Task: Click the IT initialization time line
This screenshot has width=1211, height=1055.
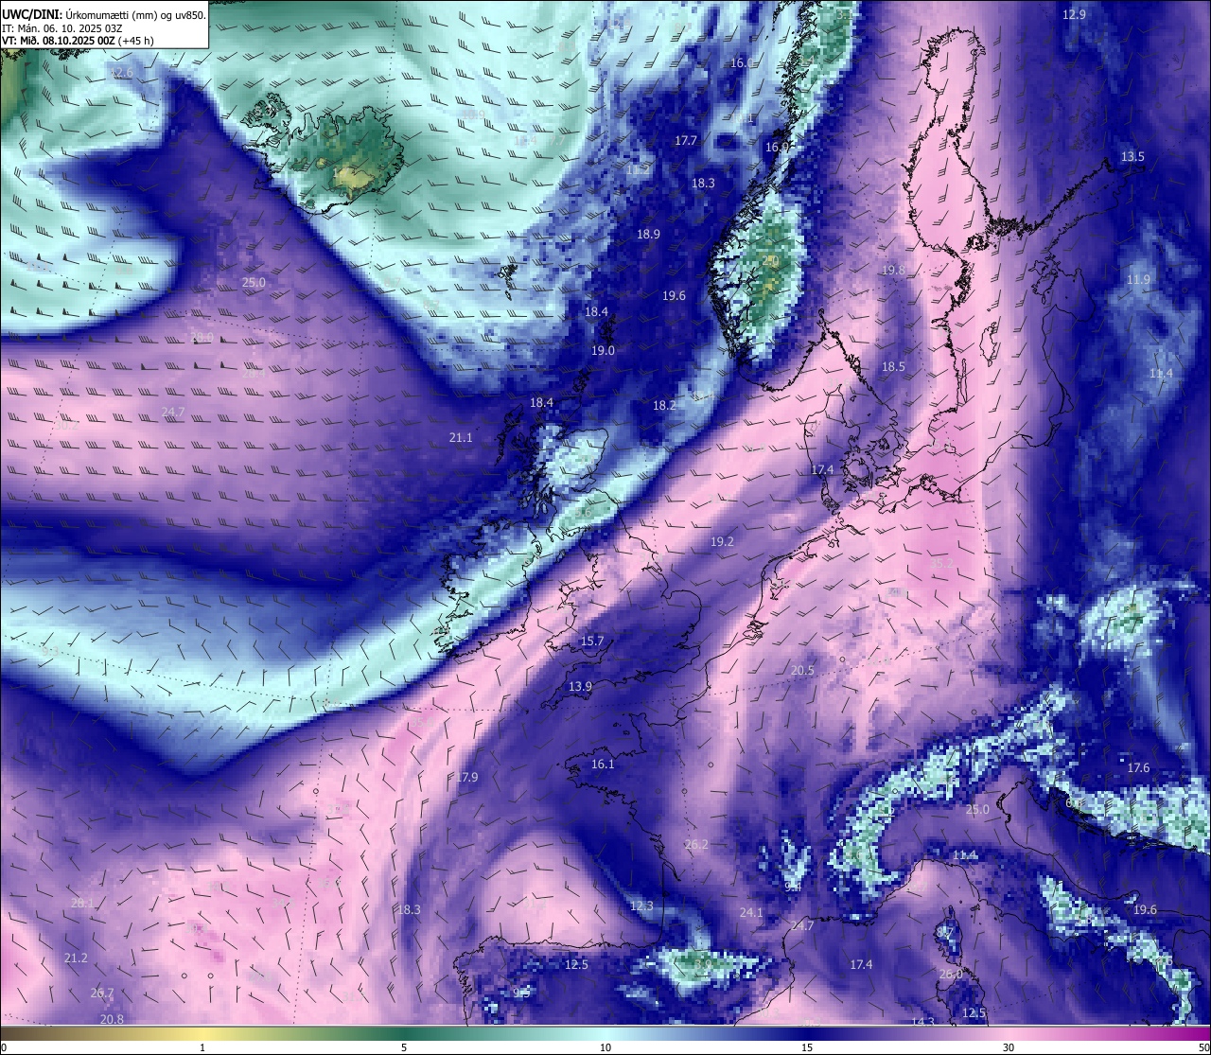Action: click(62, 28)
